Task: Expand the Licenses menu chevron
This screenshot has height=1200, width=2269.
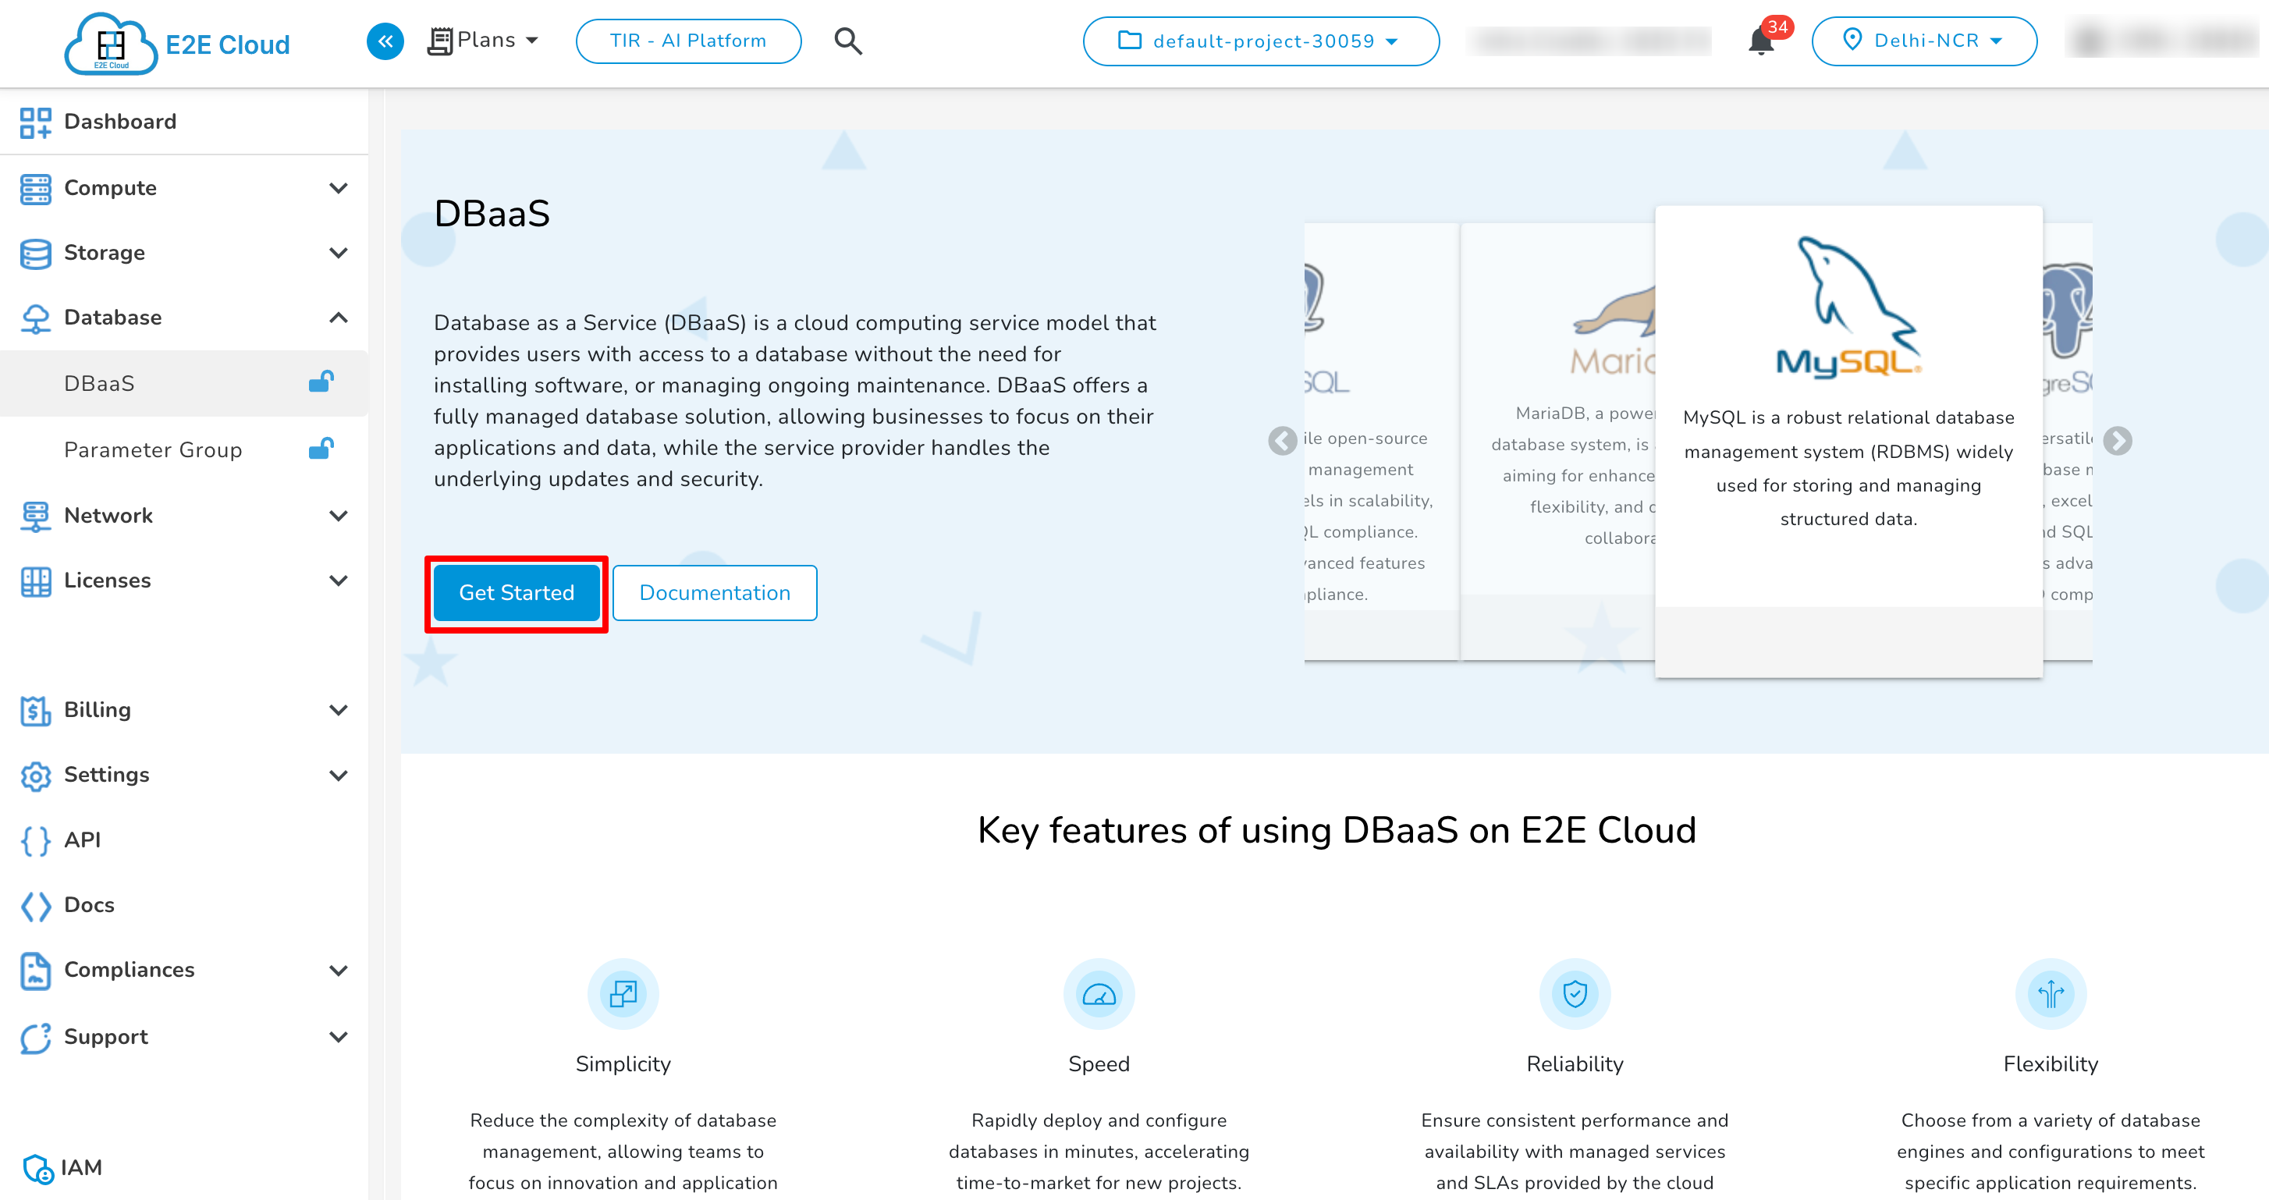Action: 338,580
